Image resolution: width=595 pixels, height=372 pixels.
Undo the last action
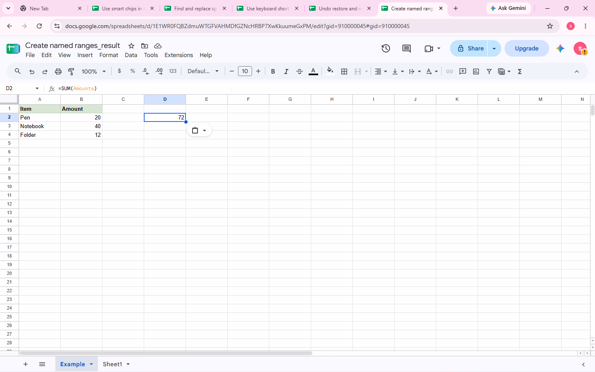32,72
